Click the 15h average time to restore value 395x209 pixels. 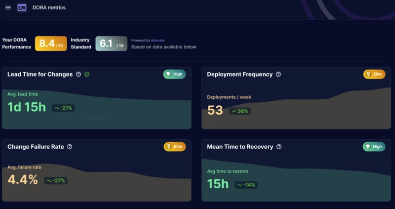[218, 184]
